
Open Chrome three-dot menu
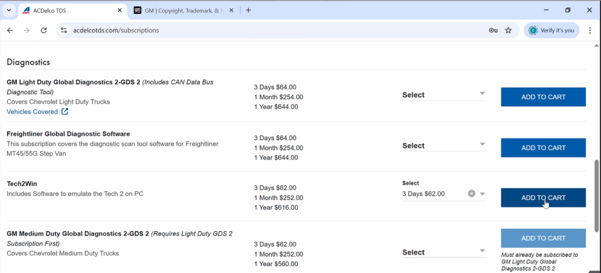click(x=590, y=30)
